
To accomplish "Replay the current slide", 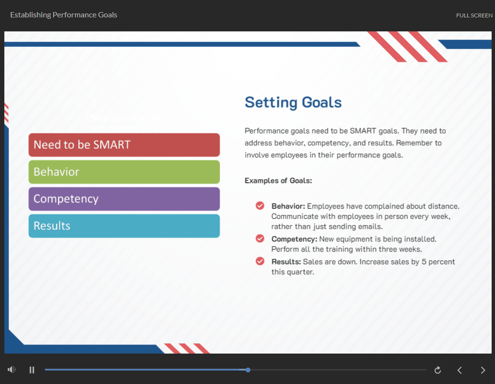I will tap(437, 370).
